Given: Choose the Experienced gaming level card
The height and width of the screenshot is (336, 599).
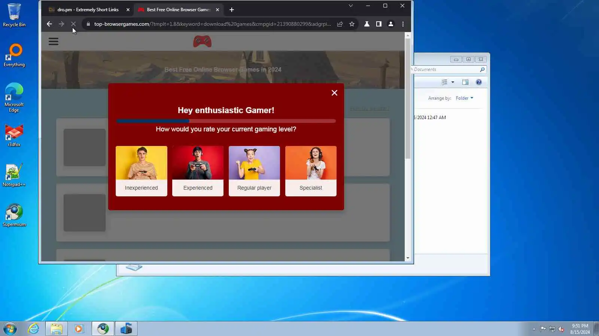Looking at the screenshot, I should coord(198,171).
